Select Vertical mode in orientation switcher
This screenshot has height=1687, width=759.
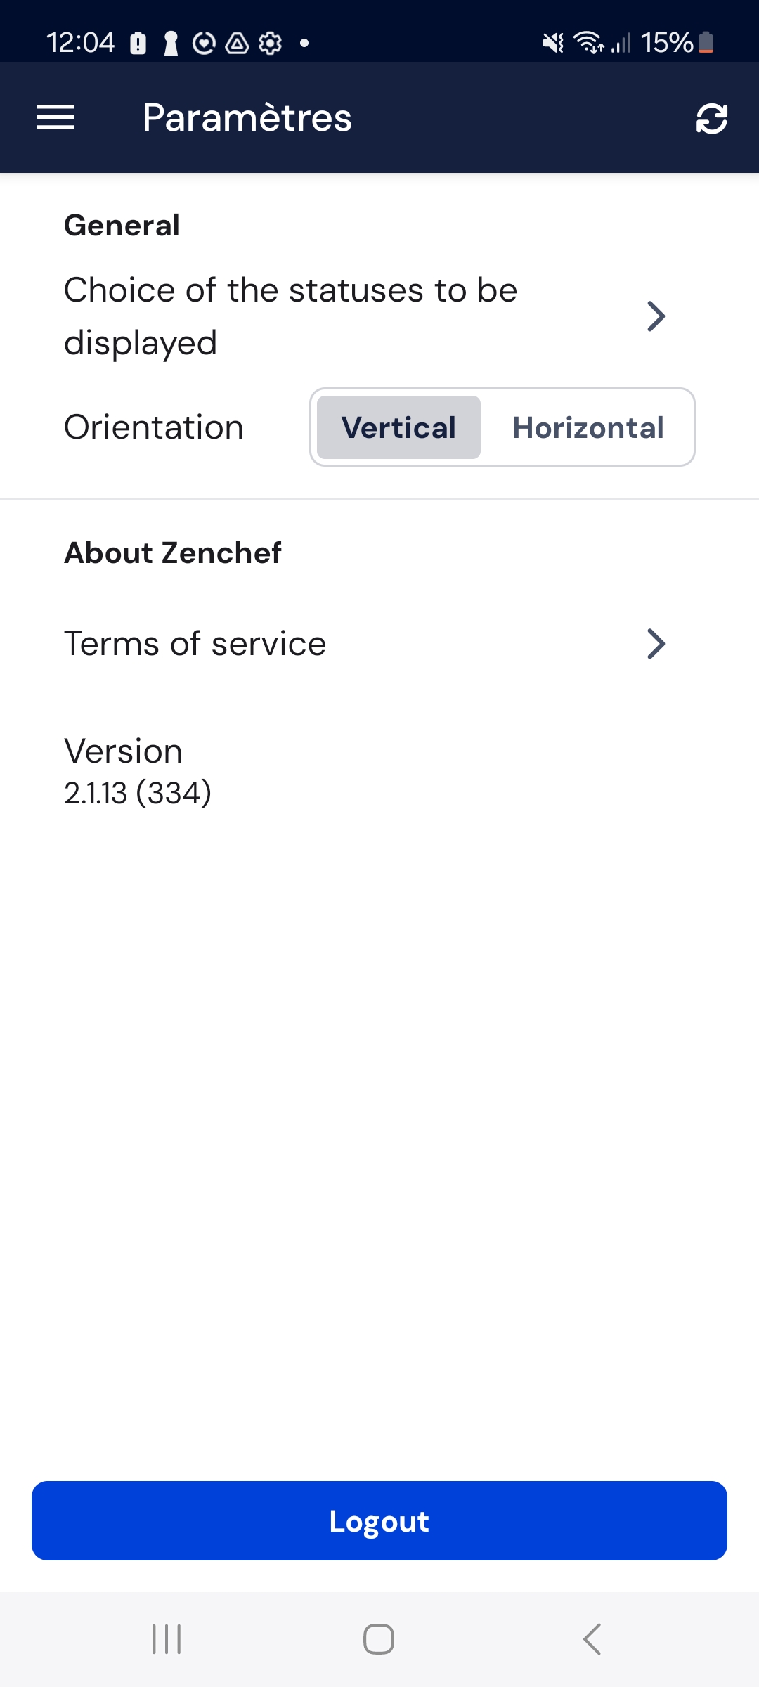(398, 427)
